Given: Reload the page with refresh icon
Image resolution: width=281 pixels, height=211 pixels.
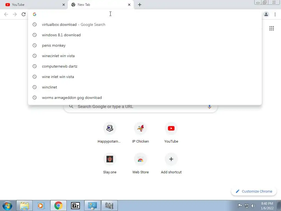Looking at the screenshot, I should pos(24,14).
